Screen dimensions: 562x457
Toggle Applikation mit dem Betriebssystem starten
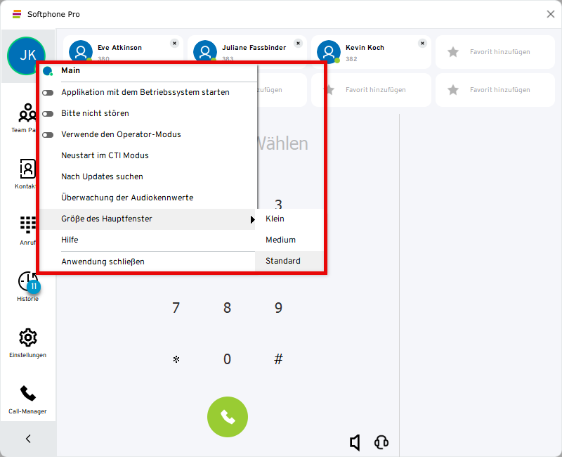(x=48, y=92)
